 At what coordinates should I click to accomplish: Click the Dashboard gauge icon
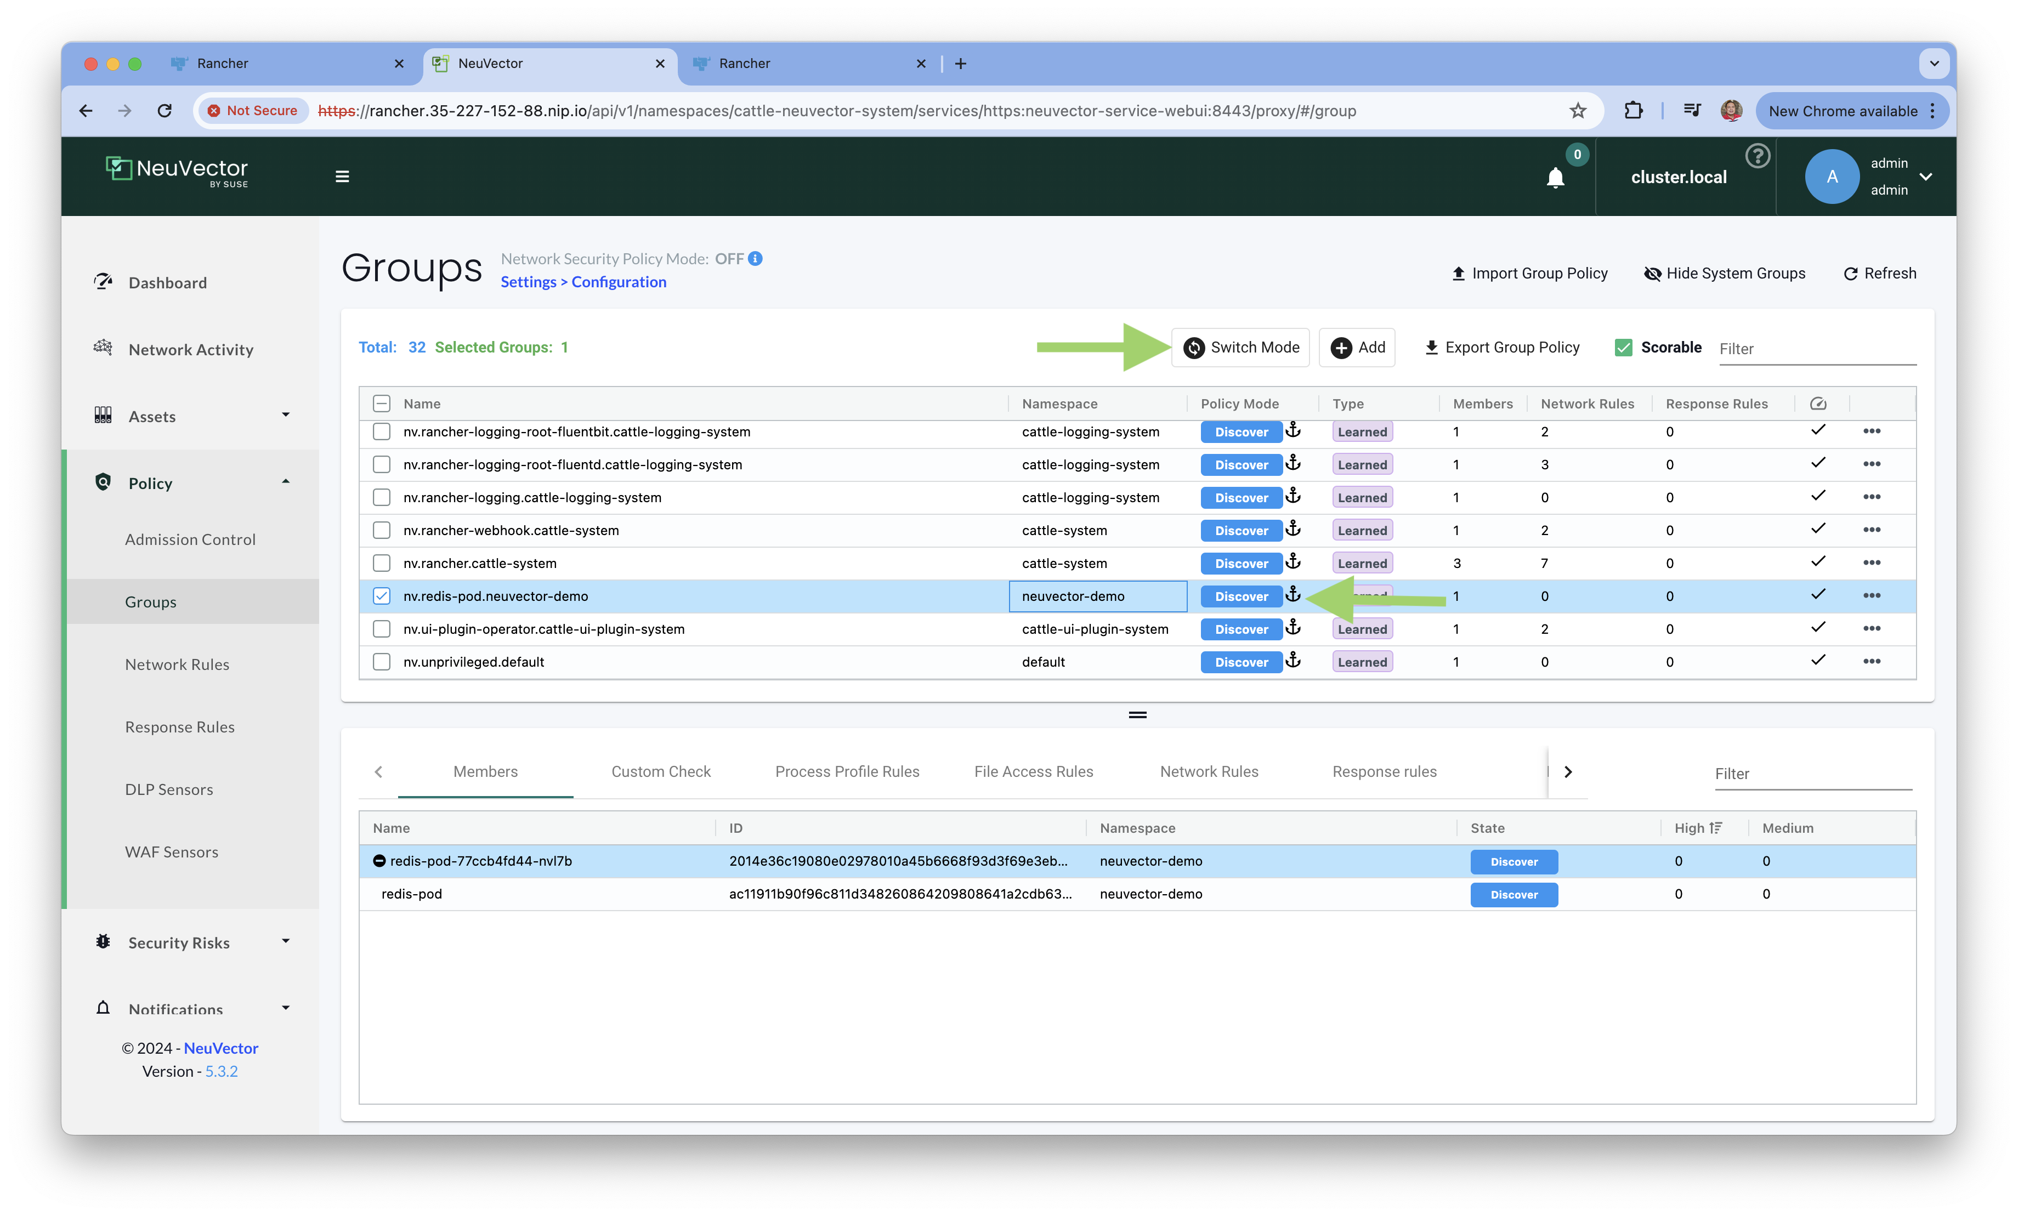pos(103,282)
